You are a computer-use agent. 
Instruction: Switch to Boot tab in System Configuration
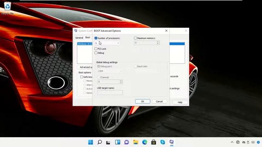tap(88, 38)
